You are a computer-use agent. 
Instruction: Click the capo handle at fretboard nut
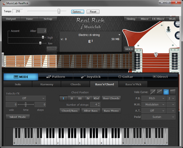click(3, 60)
